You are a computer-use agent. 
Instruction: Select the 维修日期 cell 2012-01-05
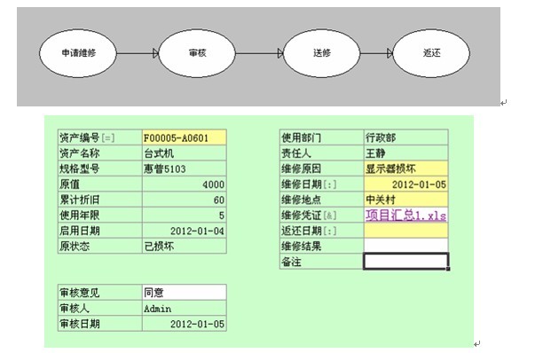click(406, 184)
